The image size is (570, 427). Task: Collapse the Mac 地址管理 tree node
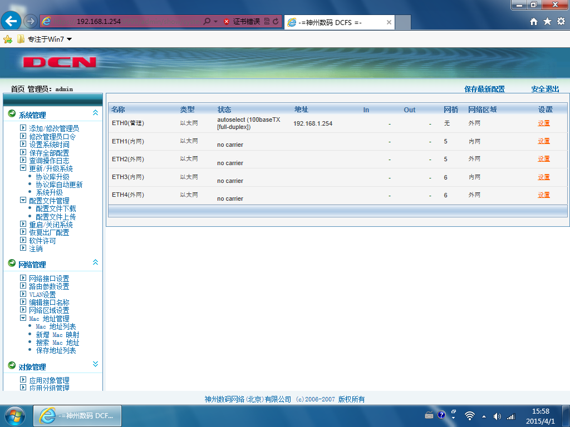[x=23, y=317]
